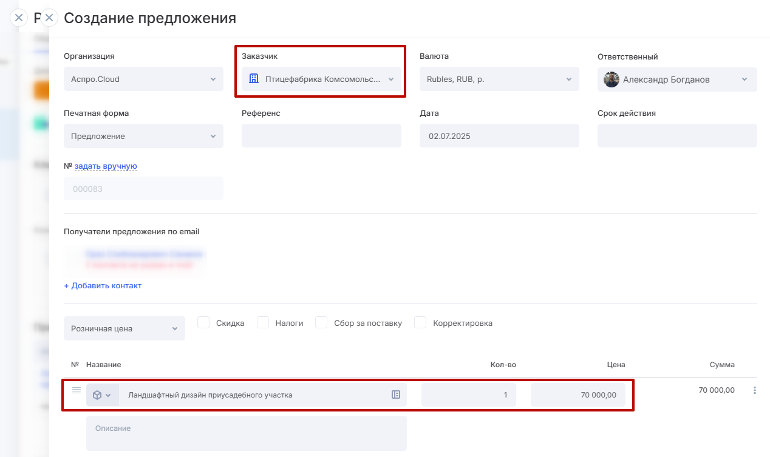Click the Срок действия date field
Viewport: 770px width, 457px height.
coord(676,136)
